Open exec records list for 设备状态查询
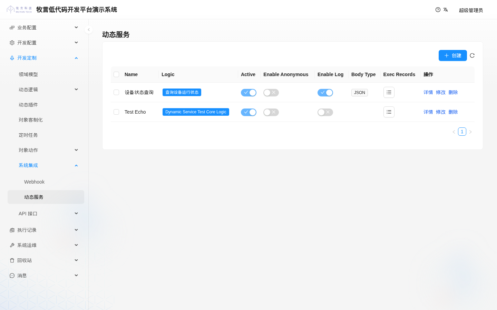This screenshot has height=310, width=497. pos(389,92)
